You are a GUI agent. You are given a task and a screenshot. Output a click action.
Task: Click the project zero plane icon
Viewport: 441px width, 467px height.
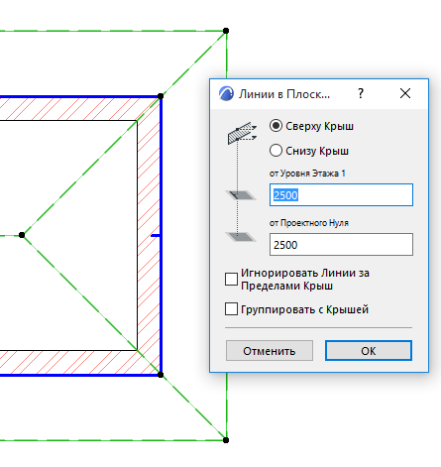241,237
